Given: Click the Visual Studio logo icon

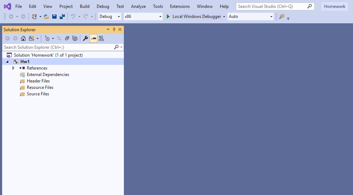Looking at the screenshot, I should pyautogui.click(x=8, y=6).
